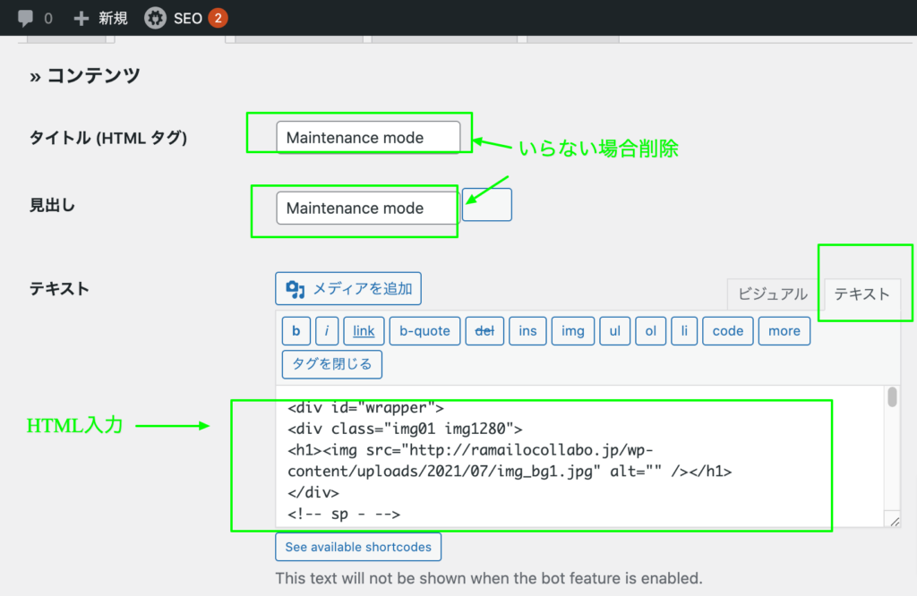Grab the textarea resize handle corner
The height and width of the screenshot is (596, 917).
tap(895, 521)
